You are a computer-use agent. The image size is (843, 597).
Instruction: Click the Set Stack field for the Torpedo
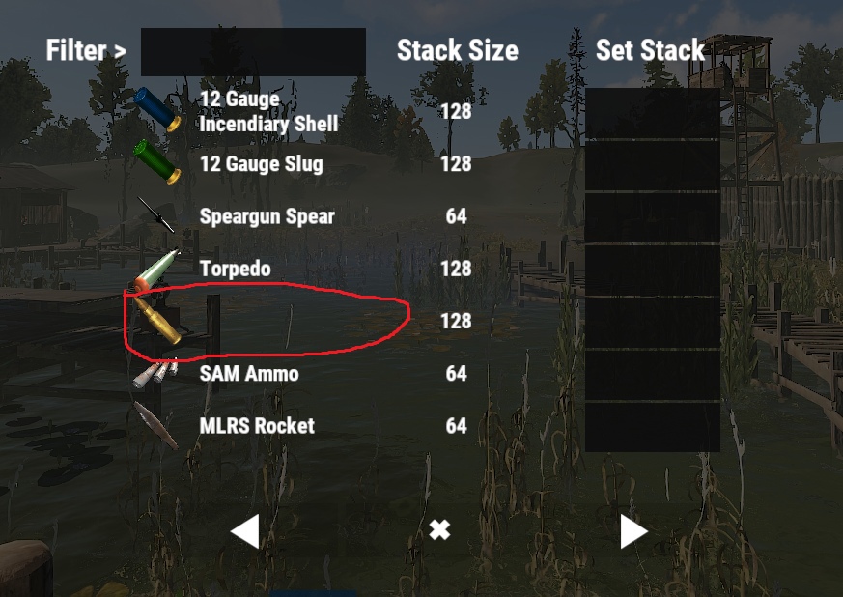(x=652, y=270)
